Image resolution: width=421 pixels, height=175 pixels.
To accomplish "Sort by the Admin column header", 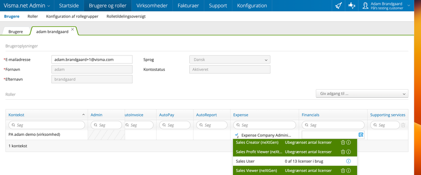I will click(97, 115).
